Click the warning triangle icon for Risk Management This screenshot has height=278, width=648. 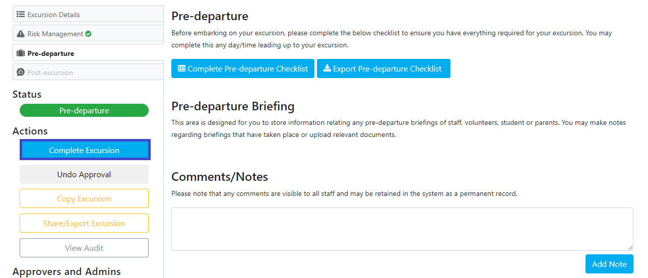click(21, 34)
